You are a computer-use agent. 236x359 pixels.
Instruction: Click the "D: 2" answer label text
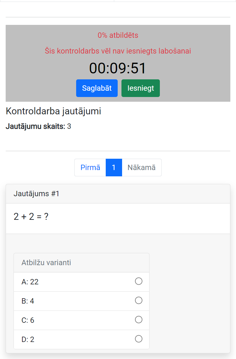[x=28, y=339]
